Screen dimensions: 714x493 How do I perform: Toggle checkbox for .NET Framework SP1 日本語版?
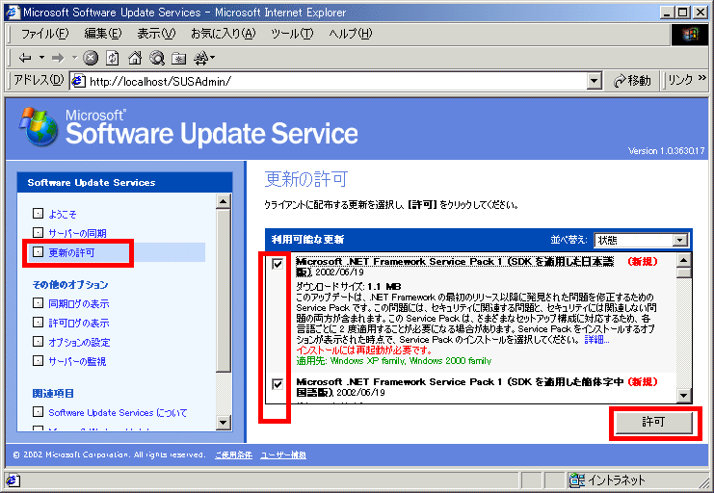coord(278,264)
